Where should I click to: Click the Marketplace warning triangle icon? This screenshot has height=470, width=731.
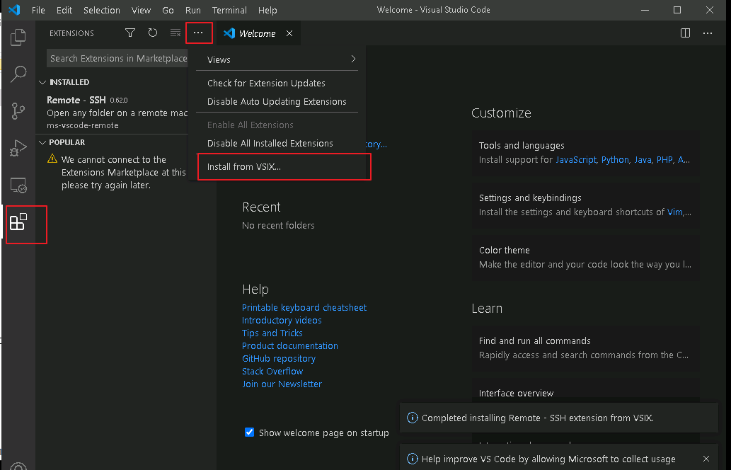[x=52, y=159]
